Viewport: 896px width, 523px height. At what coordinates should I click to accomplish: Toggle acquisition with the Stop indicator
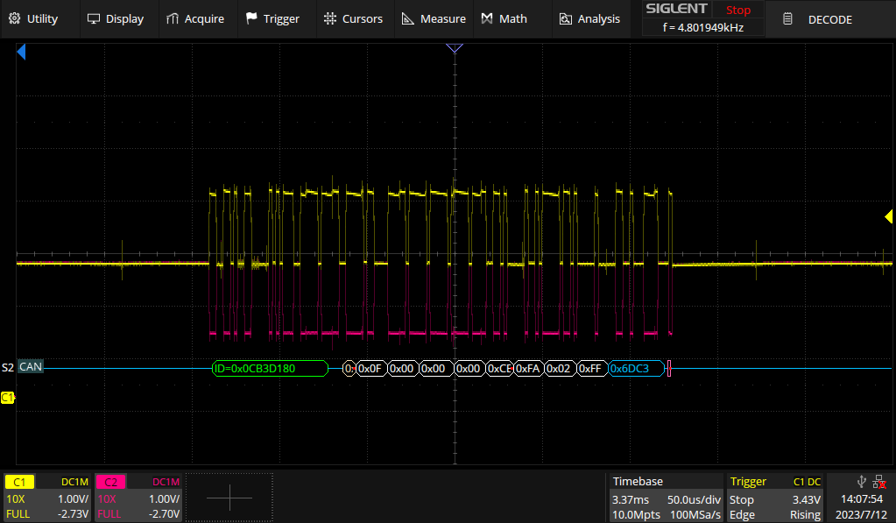tap(737, 10)
